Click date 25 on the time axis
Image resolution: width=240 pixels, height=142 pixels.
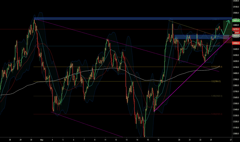(x=211, y=140)
